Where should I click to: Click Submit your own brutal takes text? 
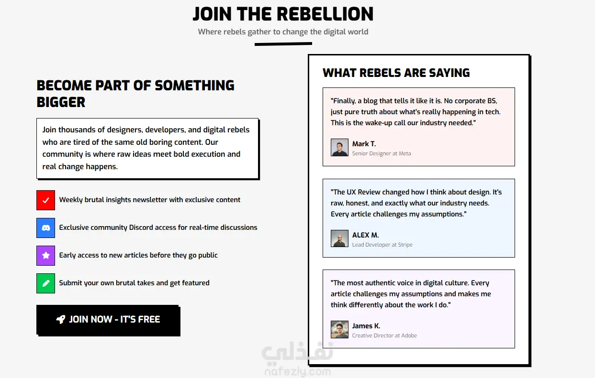point(134,283)
